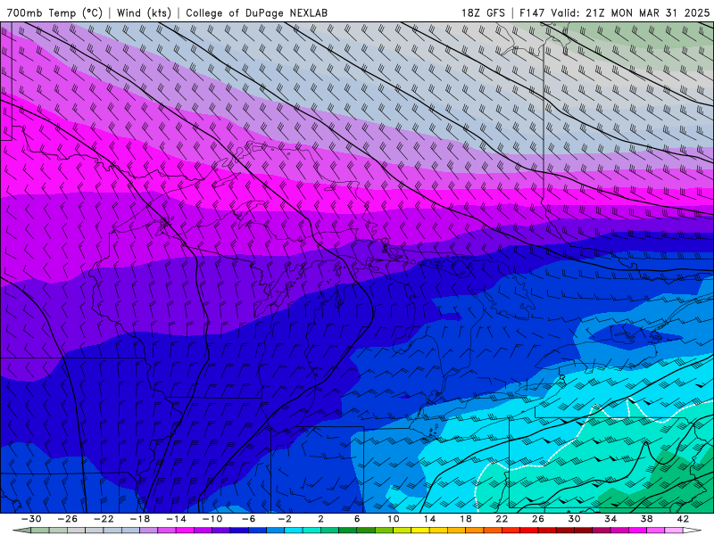Click the 6 label on the color scale
Image resolution: width=714 pixels, height=535 pixels.
(357, 519)
